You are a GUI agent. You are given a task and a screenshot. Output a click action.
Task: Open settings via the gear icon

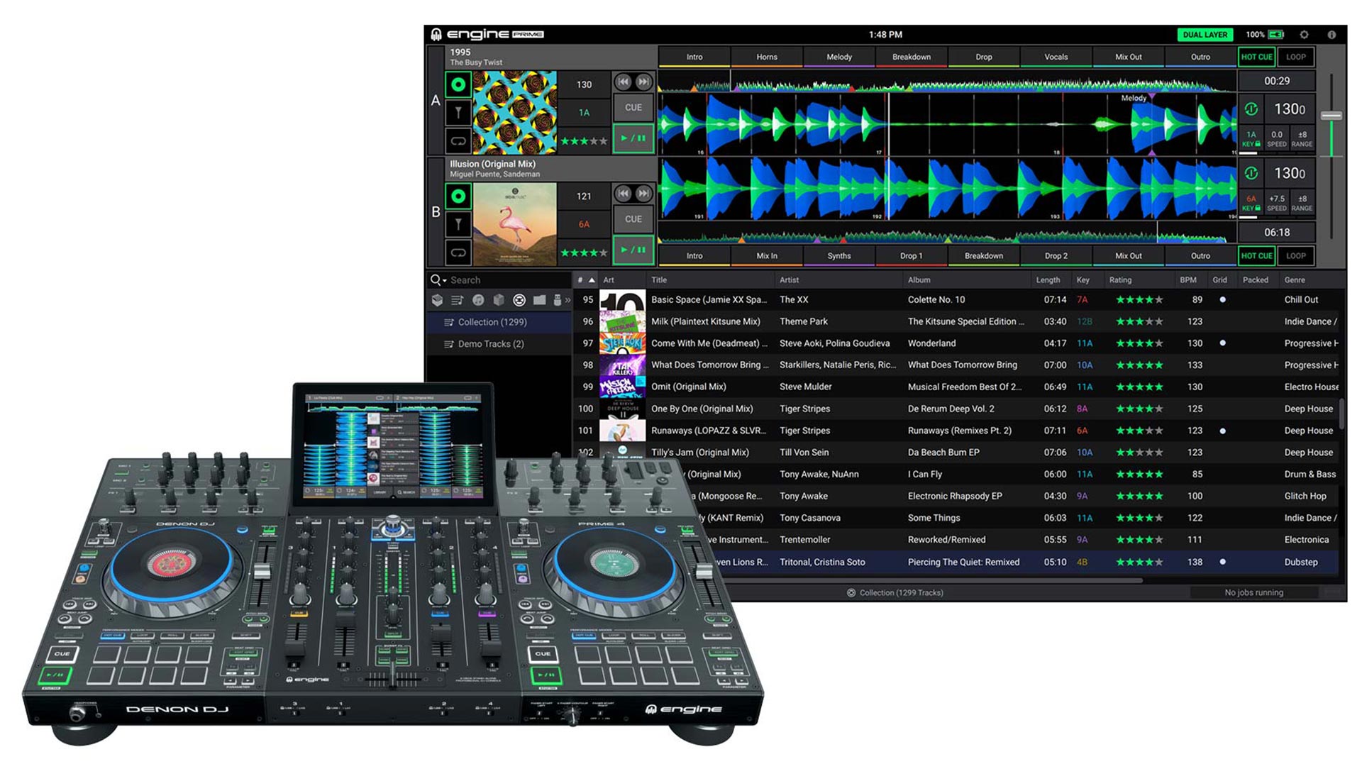1304,34
